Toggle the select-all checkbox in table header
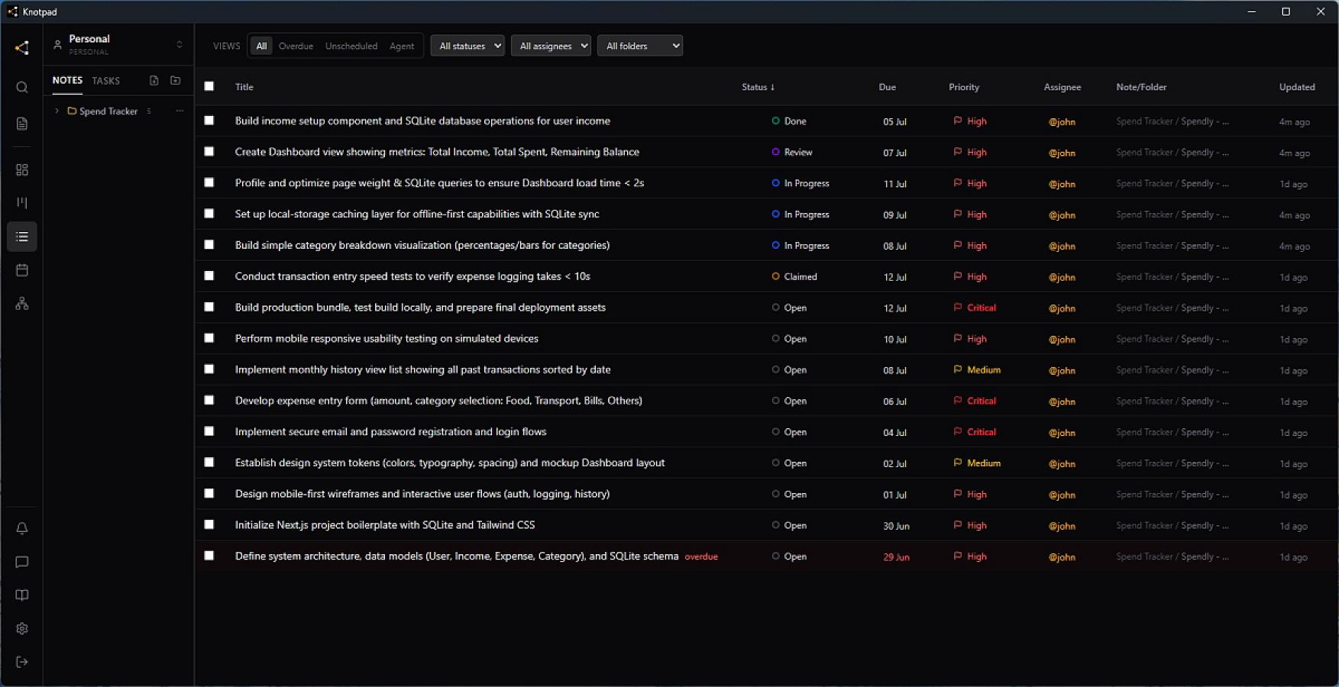Screen dimensions: 1339x687 click(x=209, y=86)
